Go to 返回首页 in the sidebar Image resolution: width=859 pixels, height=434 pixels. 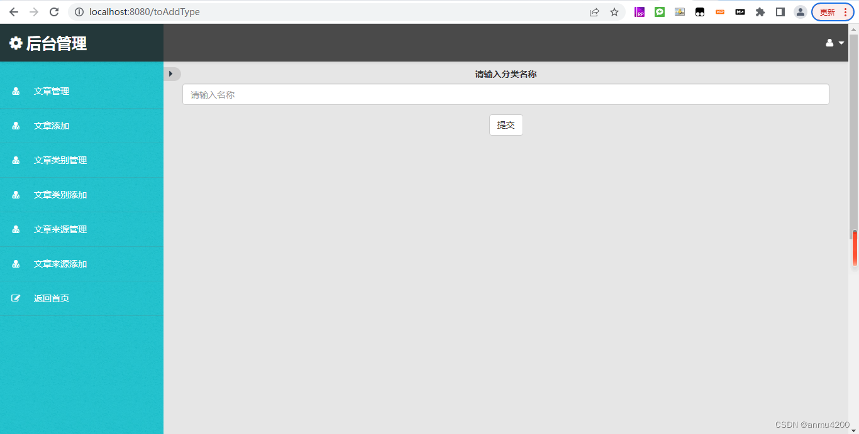coord(82,298)
